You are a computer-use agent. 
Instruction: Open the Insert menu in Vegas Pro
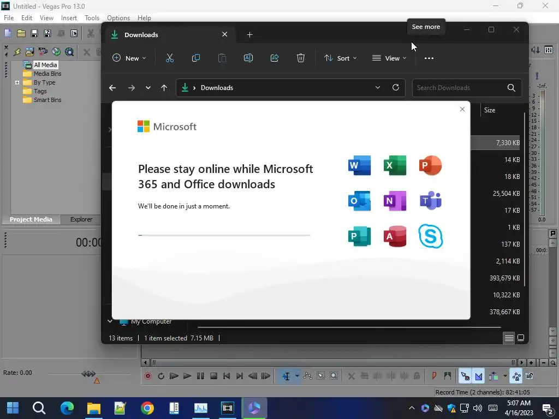69,18
